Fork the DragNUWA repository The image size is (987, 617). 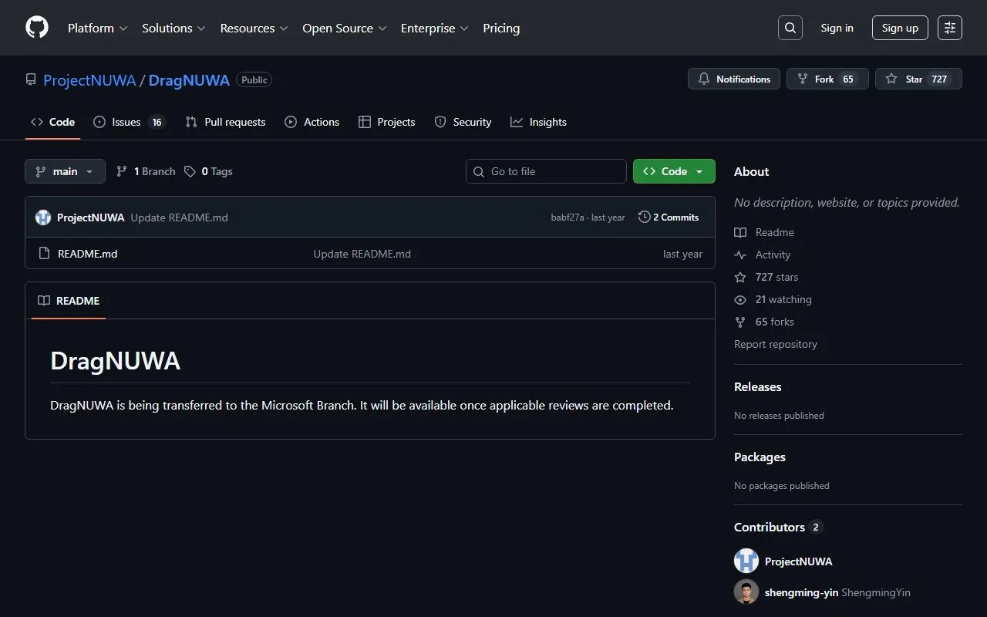point(827,79)
